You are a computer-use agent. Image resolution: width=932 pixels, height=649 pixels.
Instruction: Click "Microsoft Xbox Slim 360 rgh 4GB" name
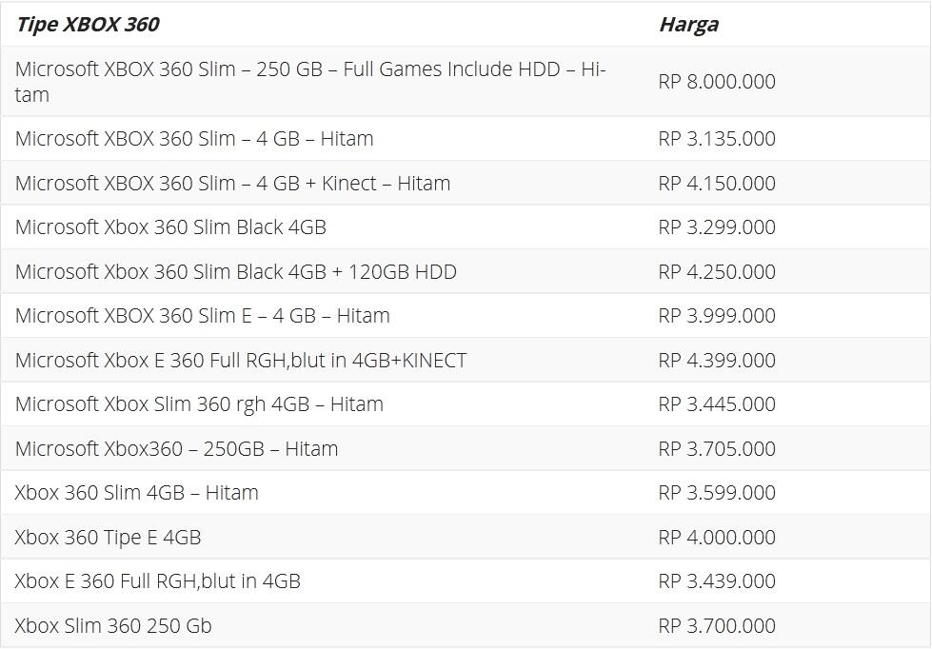pyautogui.click(x=199, y=404)
